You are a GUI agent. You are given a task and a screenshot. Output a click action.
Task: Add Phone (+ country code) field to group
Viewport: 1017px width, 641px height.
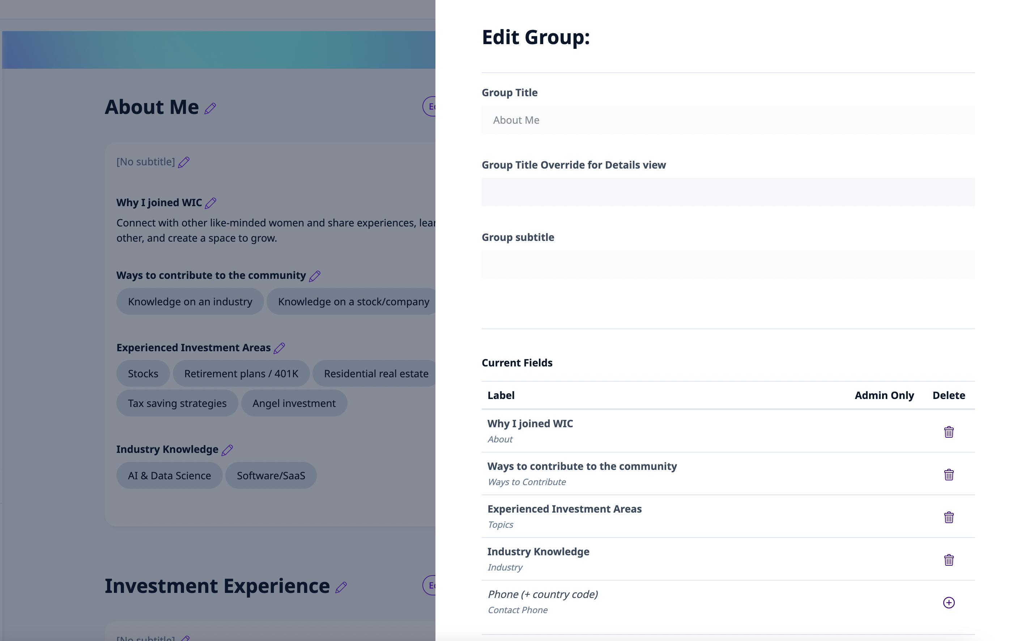949,603
